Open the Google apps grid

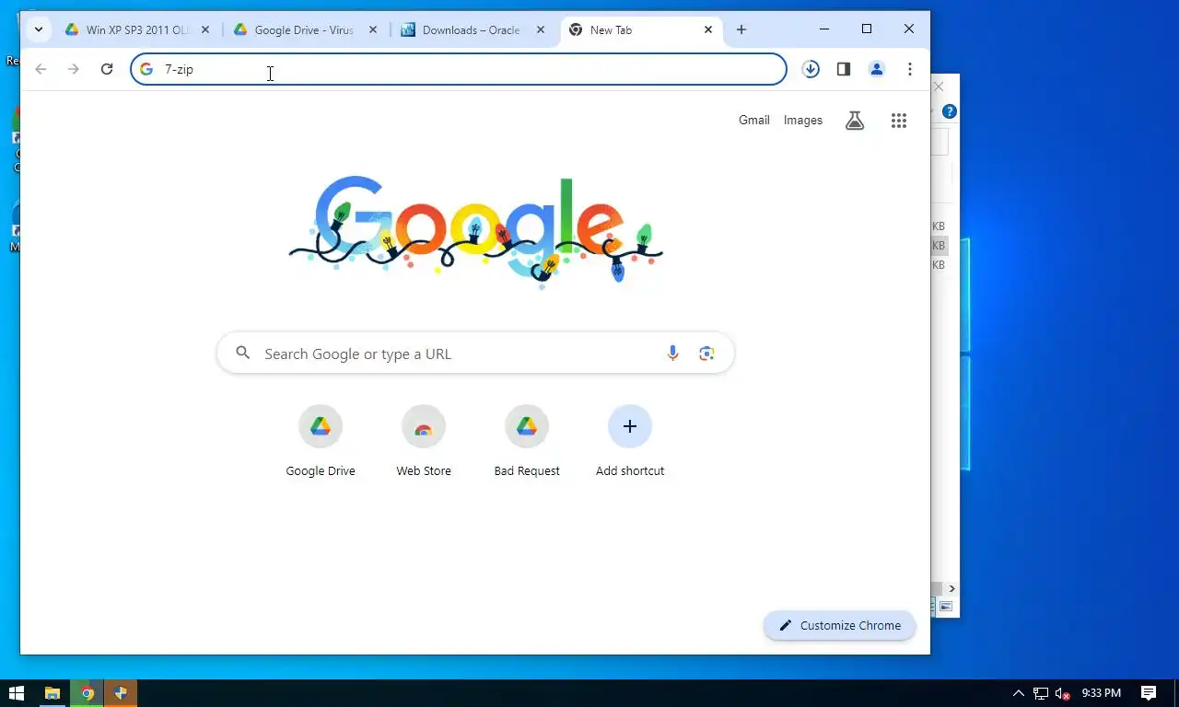(899, 121)
